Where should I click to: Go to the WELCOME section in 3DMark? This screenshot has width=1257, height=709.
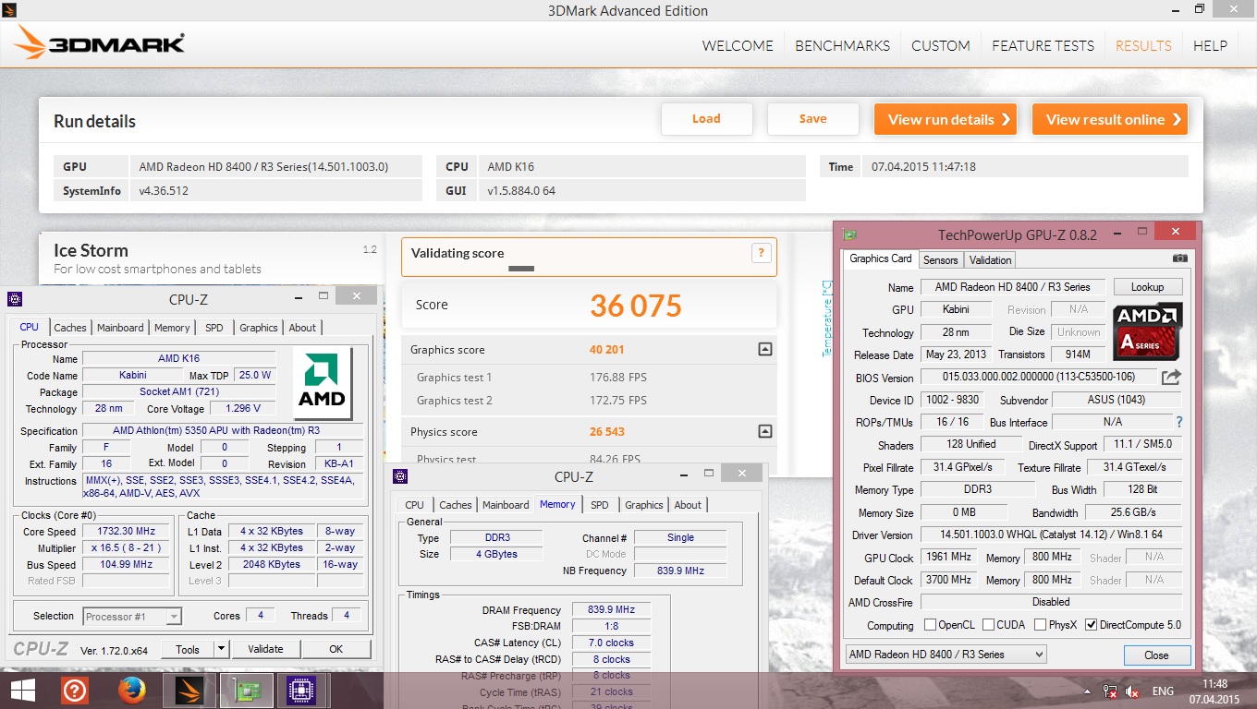(738, 45)
